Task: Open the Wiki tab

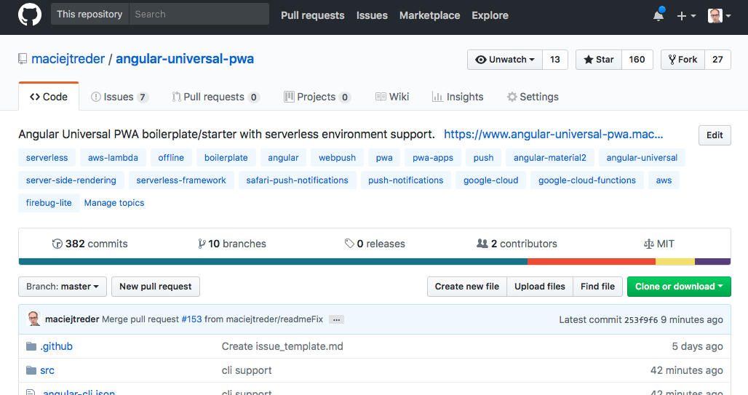Action: pyautogui.click(x=392, y=97)
